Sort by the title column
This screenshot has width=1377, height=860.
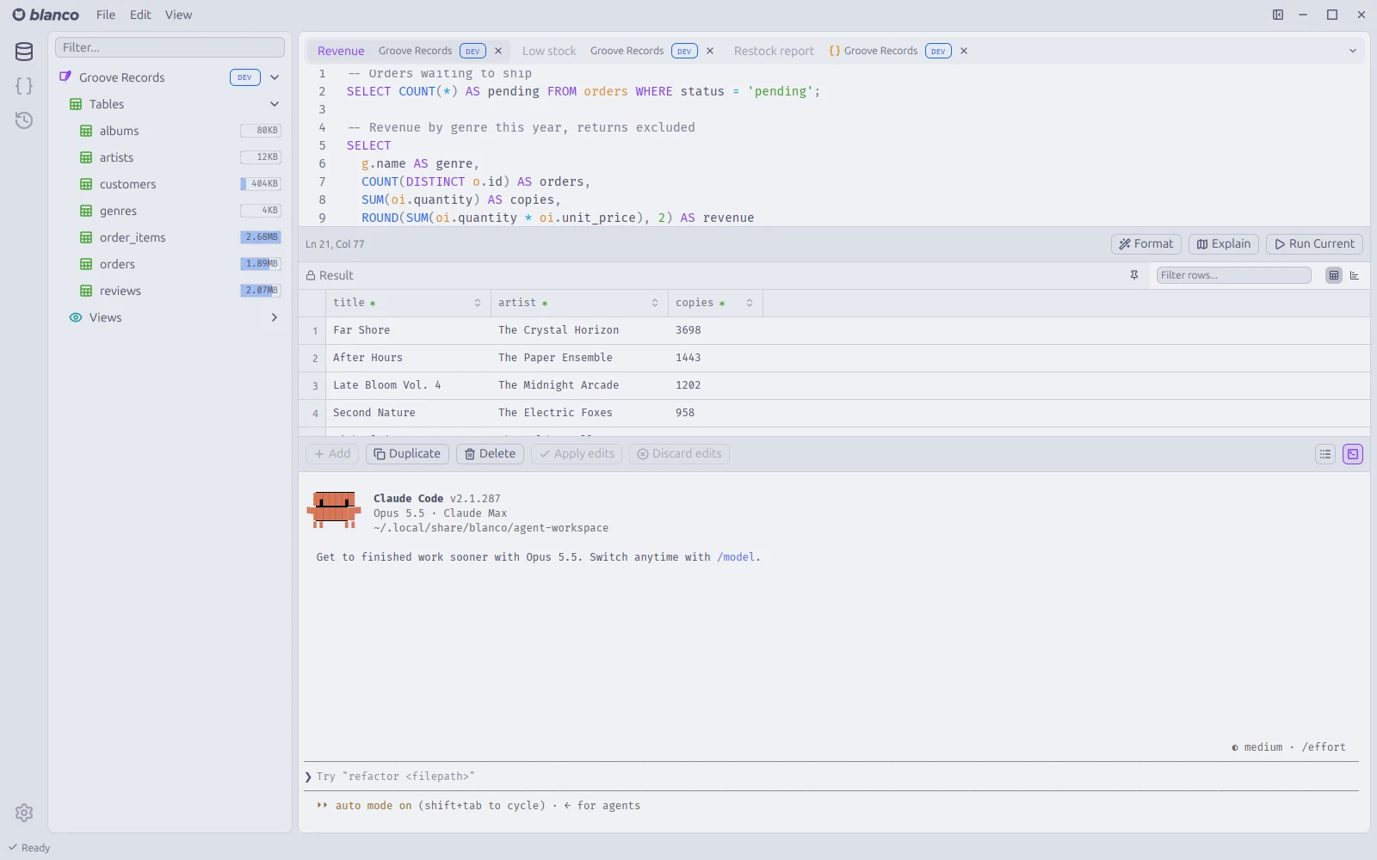pyautogui.click(x=478, y=303)
